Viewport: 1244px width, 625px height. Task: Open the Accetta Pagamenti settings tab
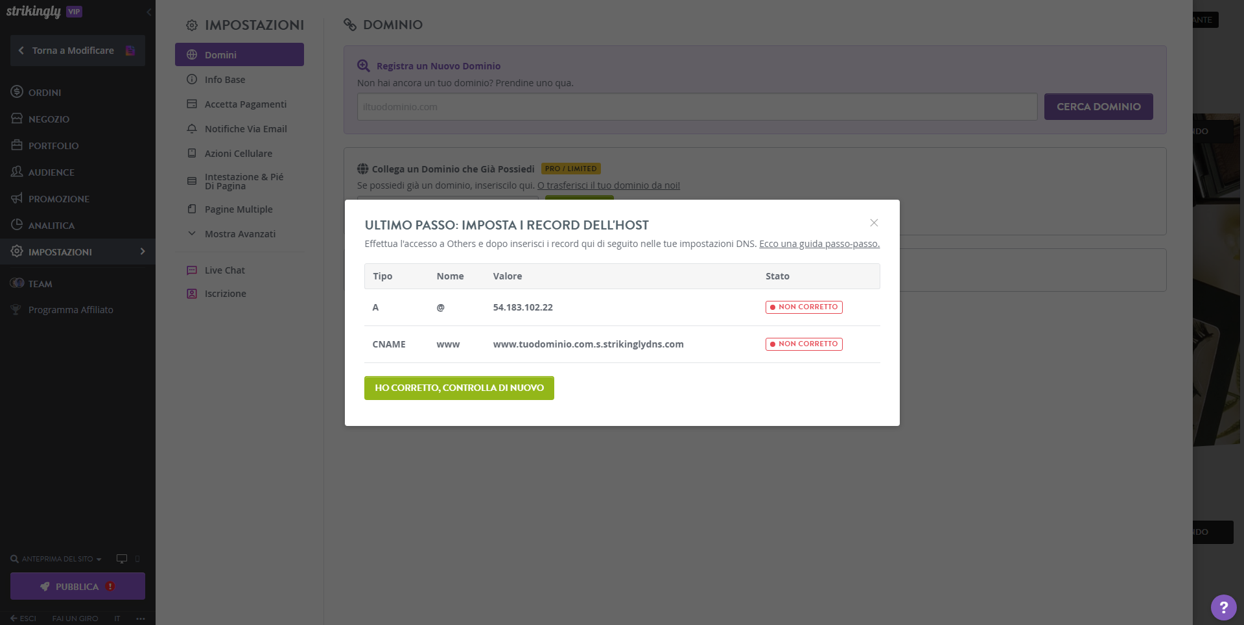(x=245, y=104)
